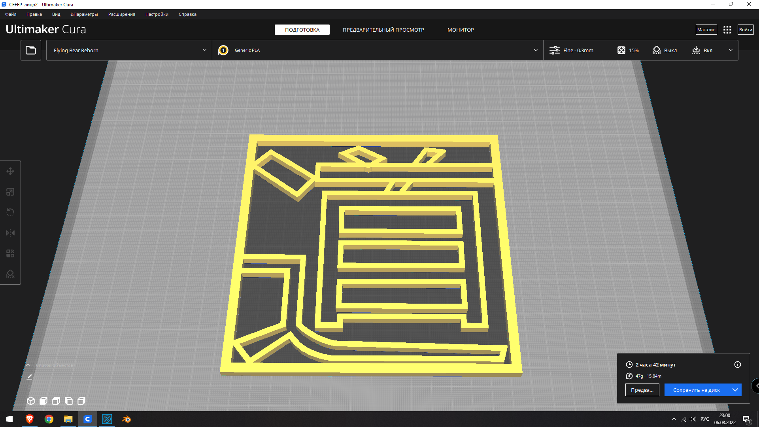Image resolution: width=759 pixels, height=427 pixels.
Task: Select the Support Blocker tool
Action: [10, 274]
